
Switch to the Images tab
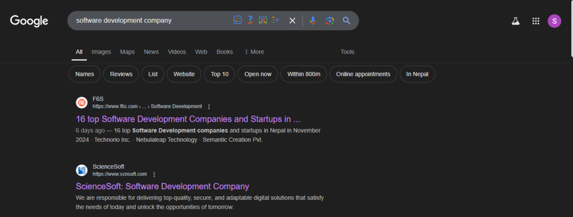(x=101, y=52)
